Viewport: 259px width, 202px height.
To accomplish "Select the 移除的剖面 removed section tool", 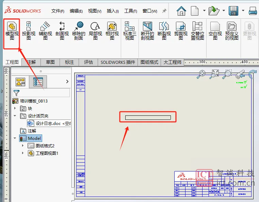I will (x=79, y=31).
